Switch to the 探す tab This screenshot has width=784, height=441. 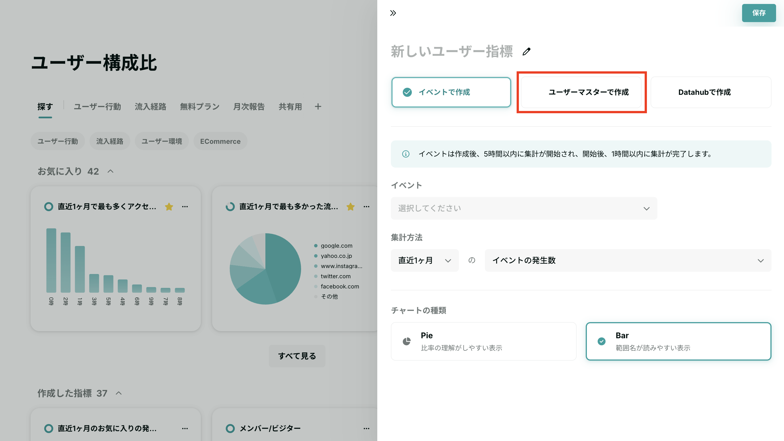tap(45, 106)
